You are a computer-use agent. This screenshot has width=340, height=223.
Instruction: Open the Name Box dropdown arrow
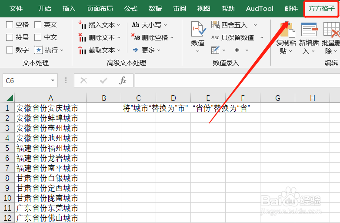click(x=53, y=80)
